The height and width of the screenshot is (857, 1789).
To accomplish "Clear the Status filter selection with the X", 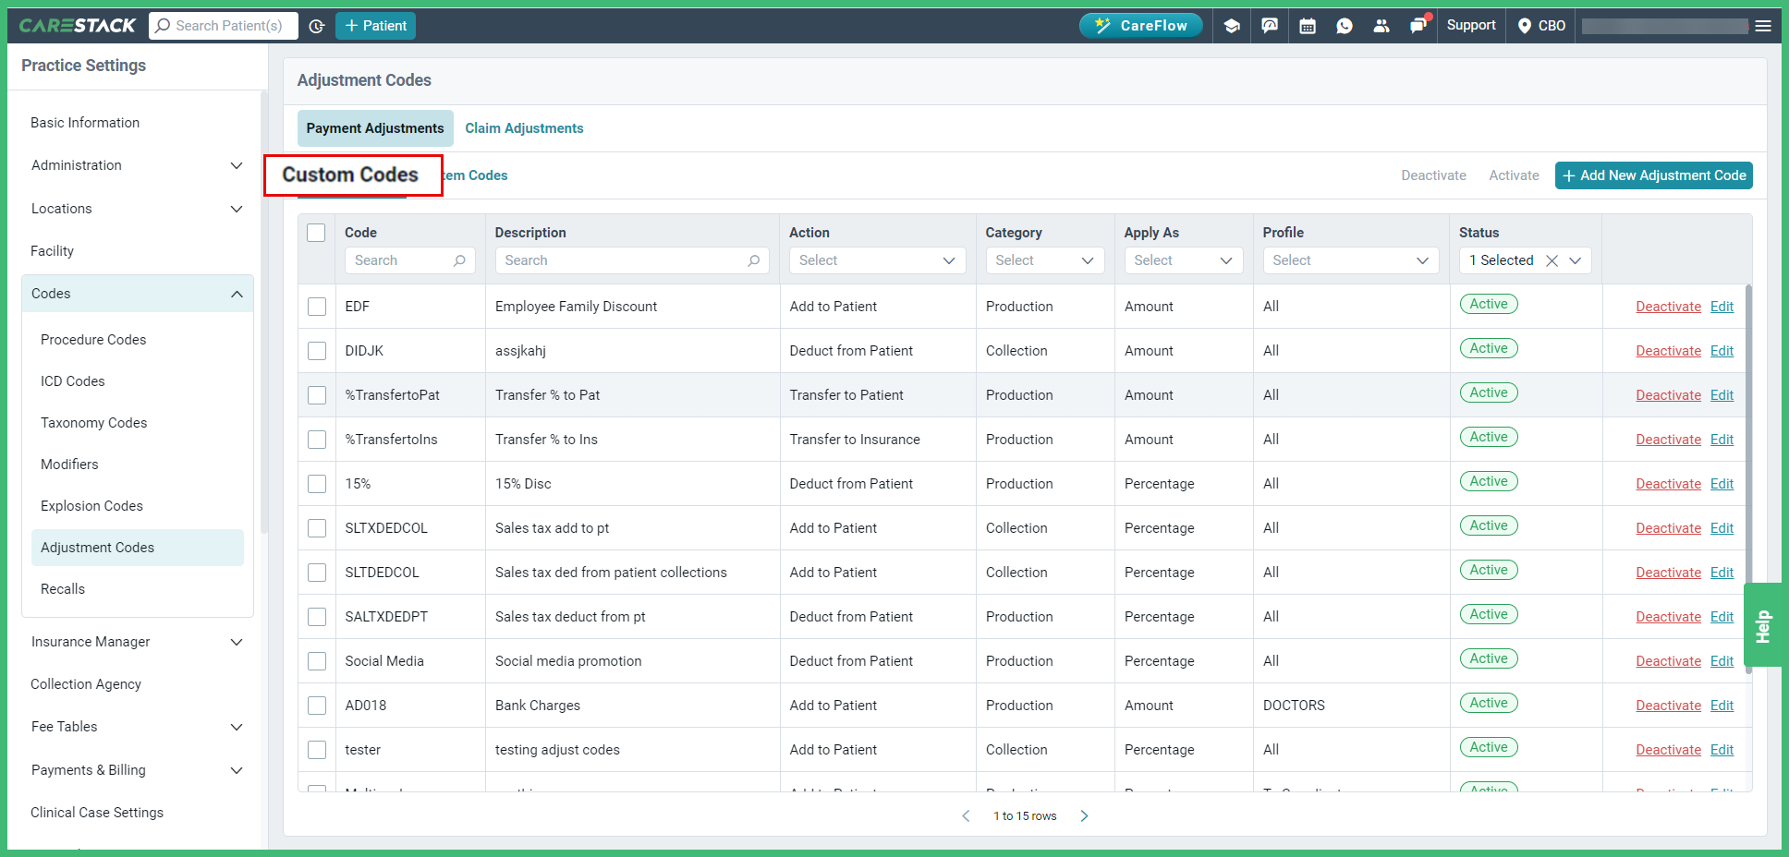I will [1552, 260].
